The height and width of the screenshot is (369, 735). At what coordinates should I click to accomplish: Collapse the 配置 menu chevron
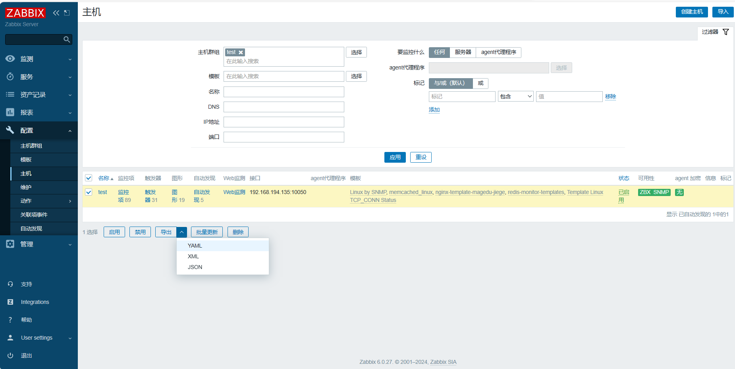pos(70,131)
